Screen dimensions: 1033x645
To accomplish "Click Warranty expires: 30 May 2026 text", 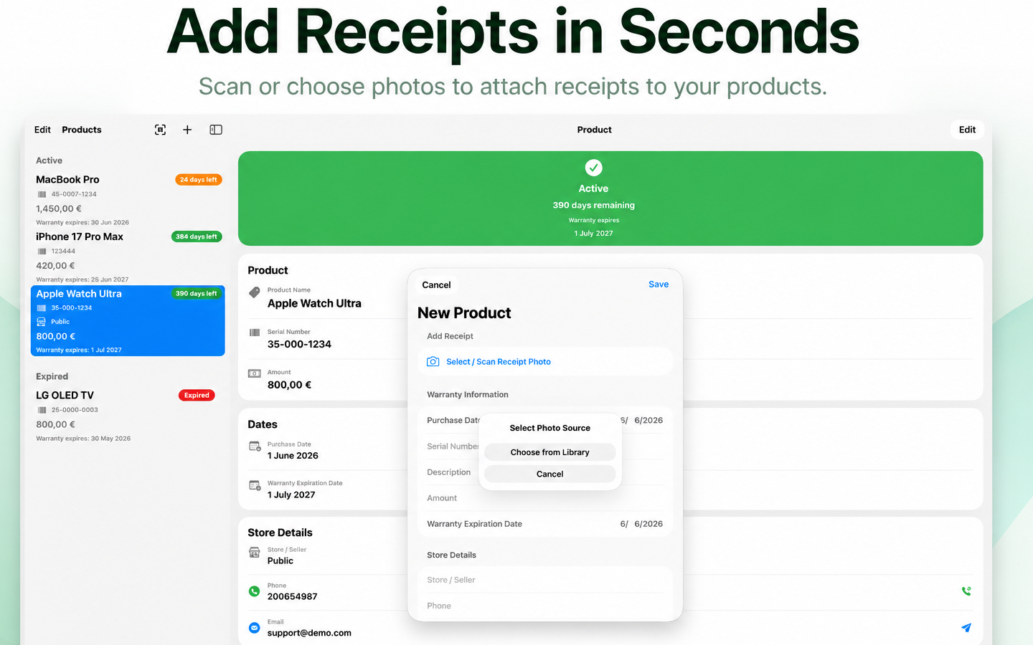I will [x=83, y=439].
